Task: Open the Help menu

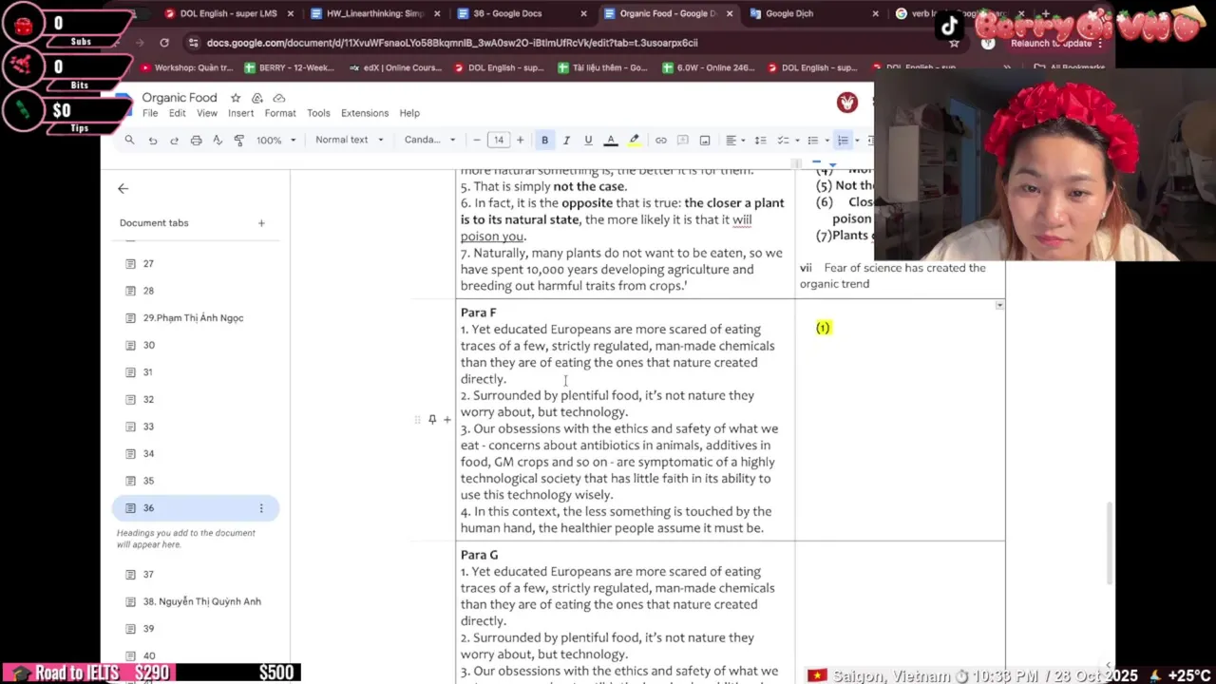Action: pos(409,113)
